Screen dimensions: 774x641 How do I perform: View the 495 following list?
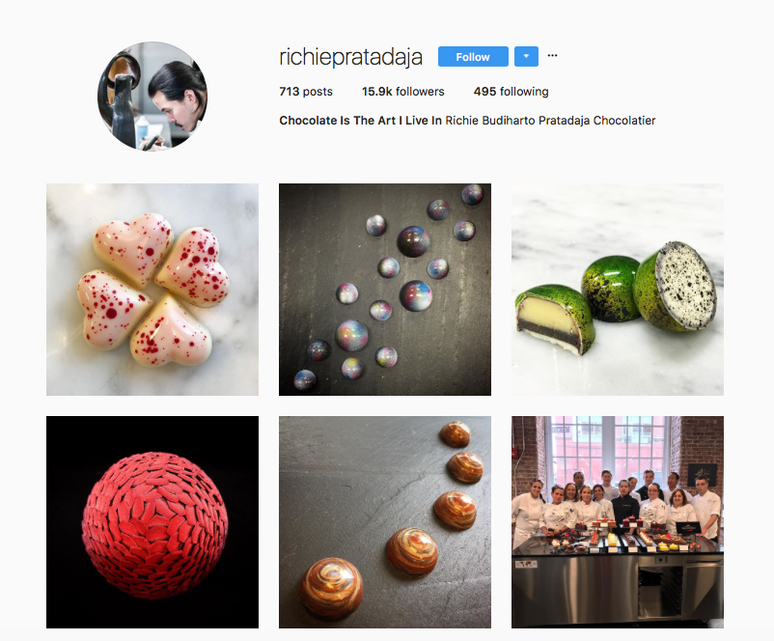pyautogui.click(x=511, y=92)
